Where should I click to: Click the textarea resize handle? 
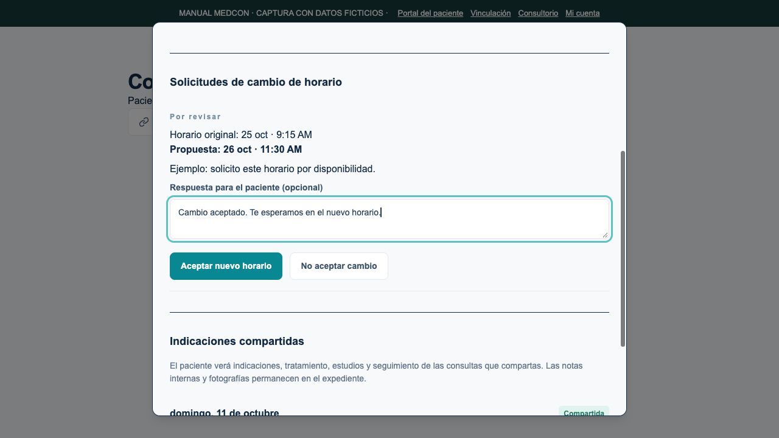click(x=604, y=234)
